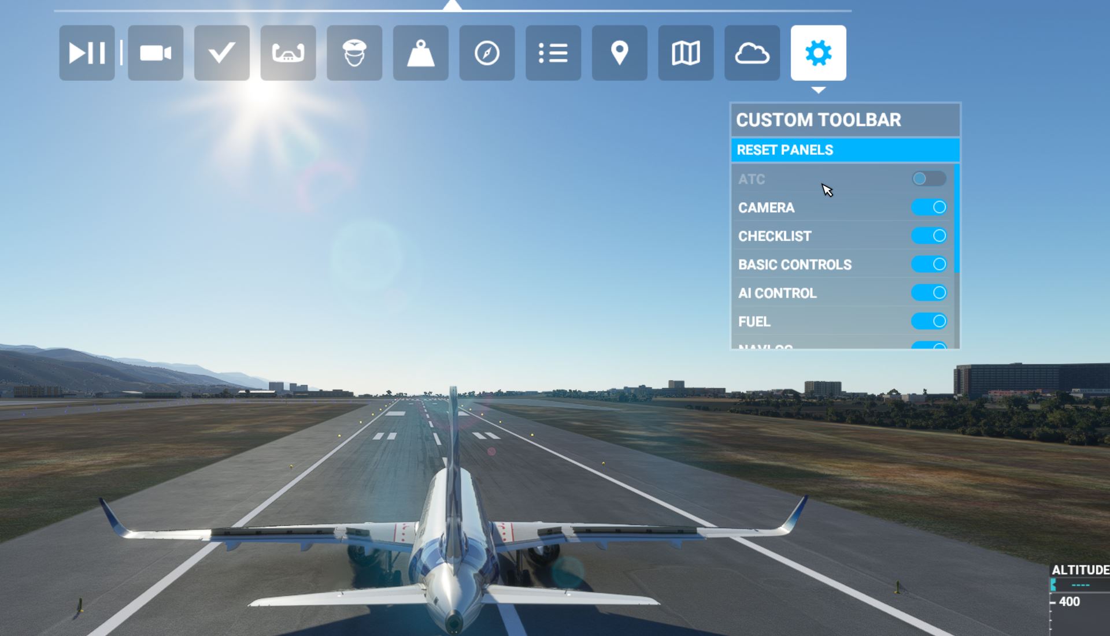Click the active pause/play toolbar icon
The width and height of the screenshot is (1110, 636).
pyautogui.click(x=87, y=53)
